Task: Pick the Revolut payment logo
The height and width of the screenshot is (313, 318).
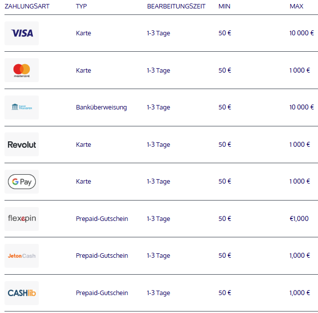Action: point(22,144)
